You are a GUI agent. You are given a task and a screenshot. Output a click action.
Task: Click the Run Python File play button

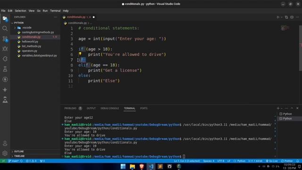point(278,17)
